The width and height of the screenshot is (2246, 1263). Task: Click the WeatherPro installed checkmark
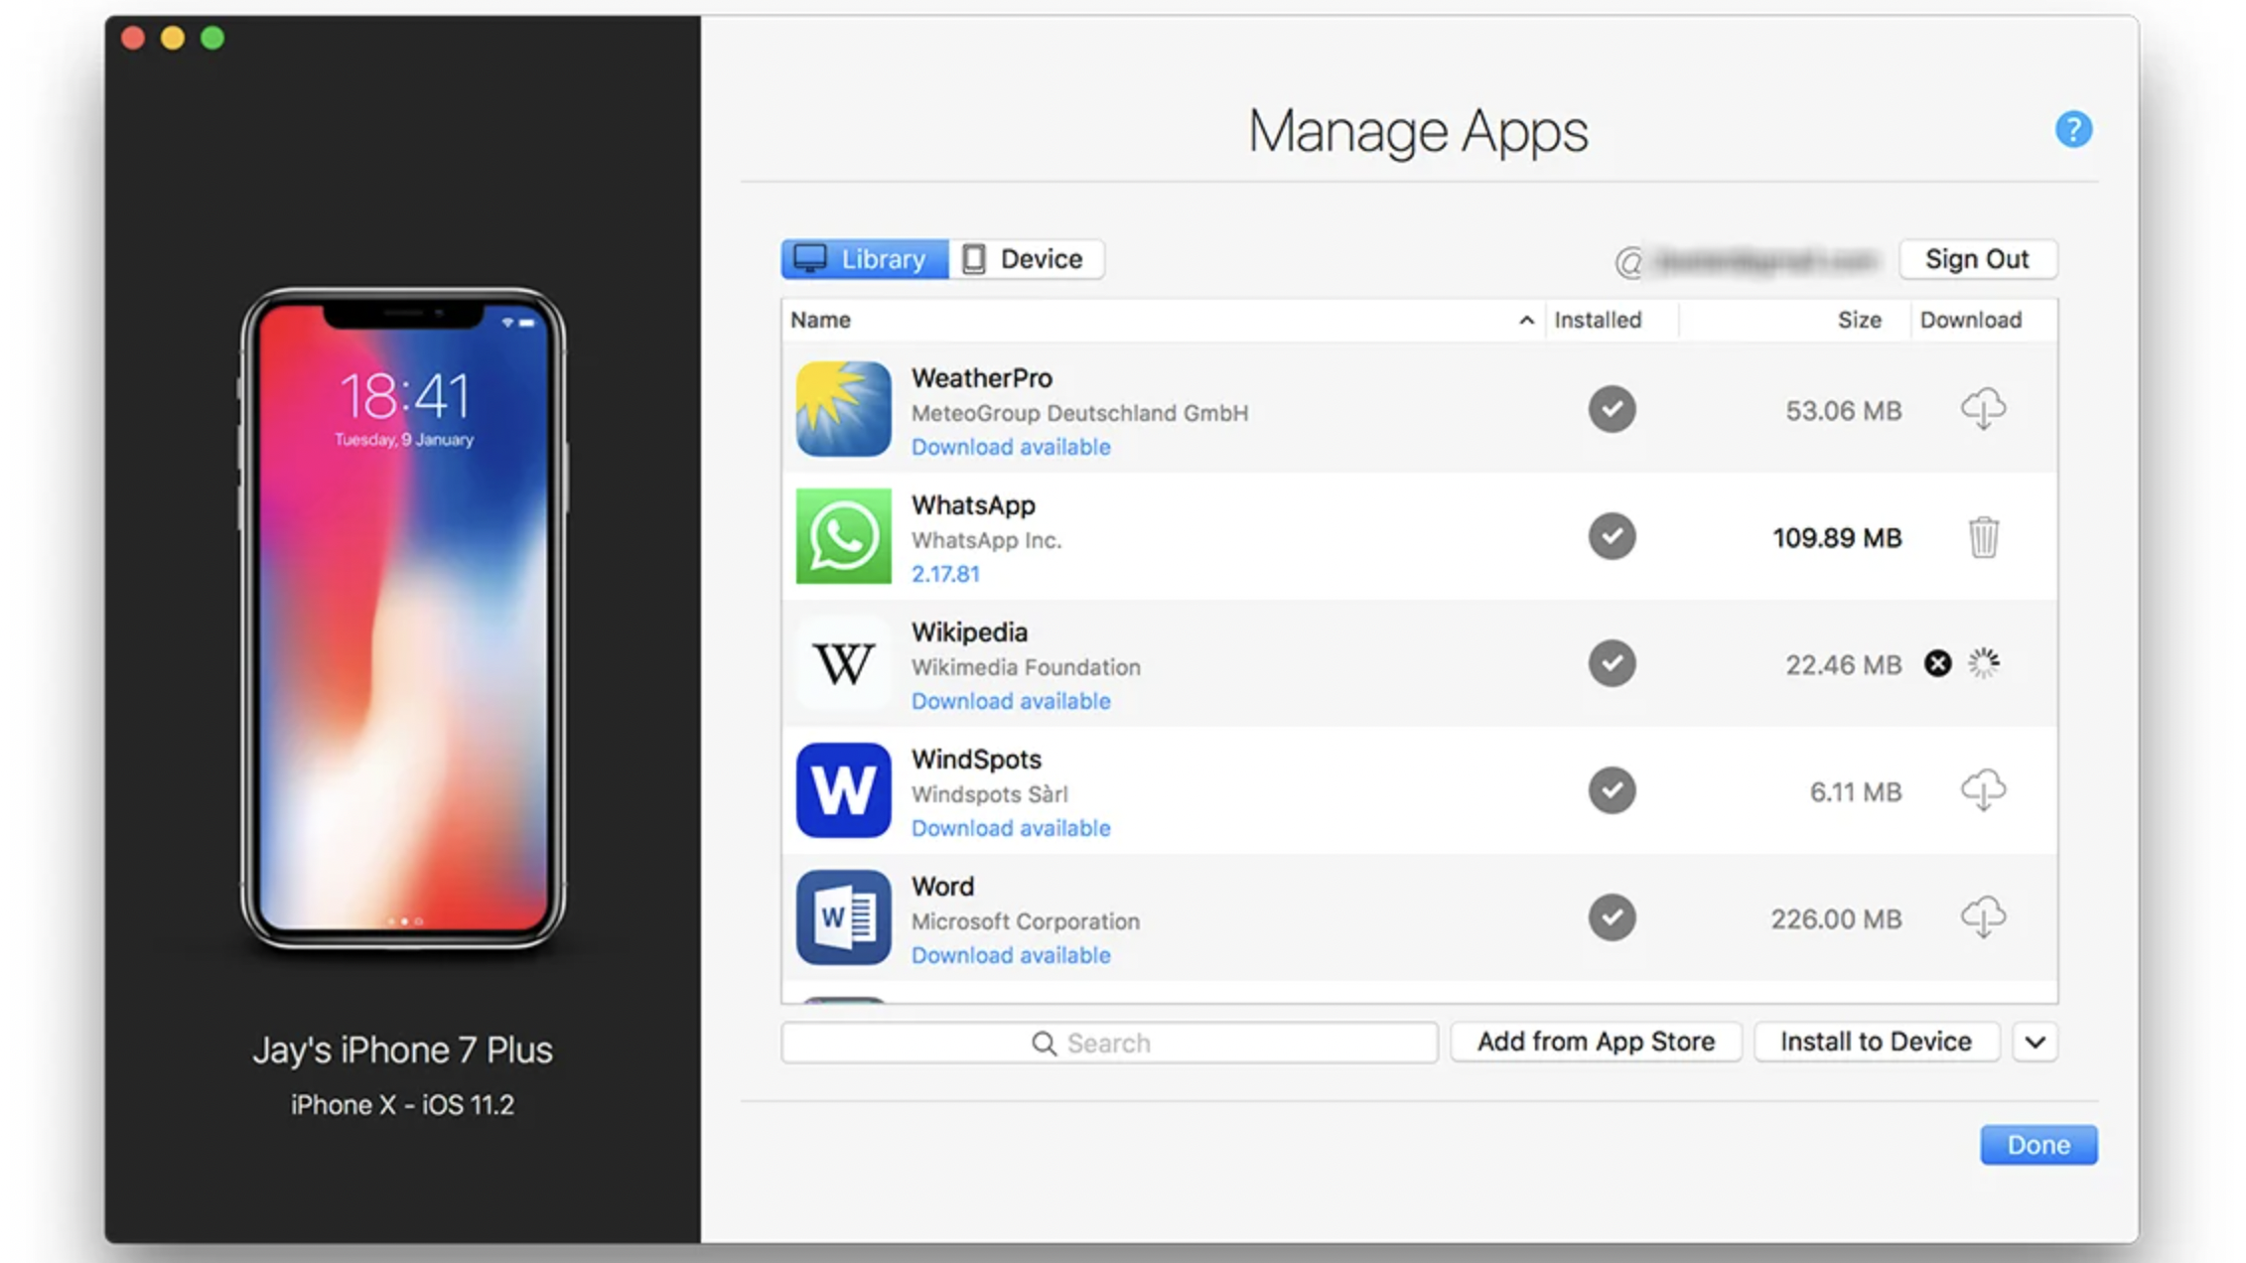coord(1612,409)
